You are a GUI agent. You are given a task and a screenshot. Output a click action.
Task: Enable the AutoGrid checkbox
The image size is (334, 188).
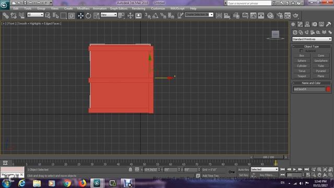point(301,51)
